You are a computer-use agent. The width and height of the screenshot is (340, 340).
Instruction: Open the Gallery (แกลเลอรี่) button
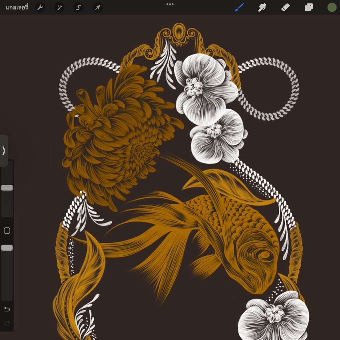click(17, 7)
